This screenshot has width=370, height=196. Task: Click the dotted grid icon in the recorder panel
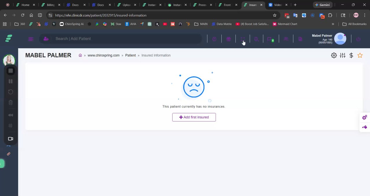pyautogui.click(x=10, y=126)
